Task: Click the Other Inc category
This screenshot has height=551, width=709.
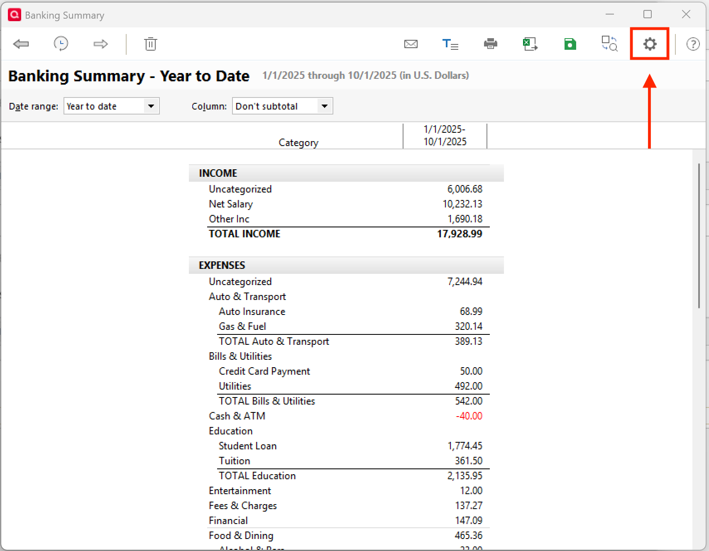Action: [x=229, y=219]
